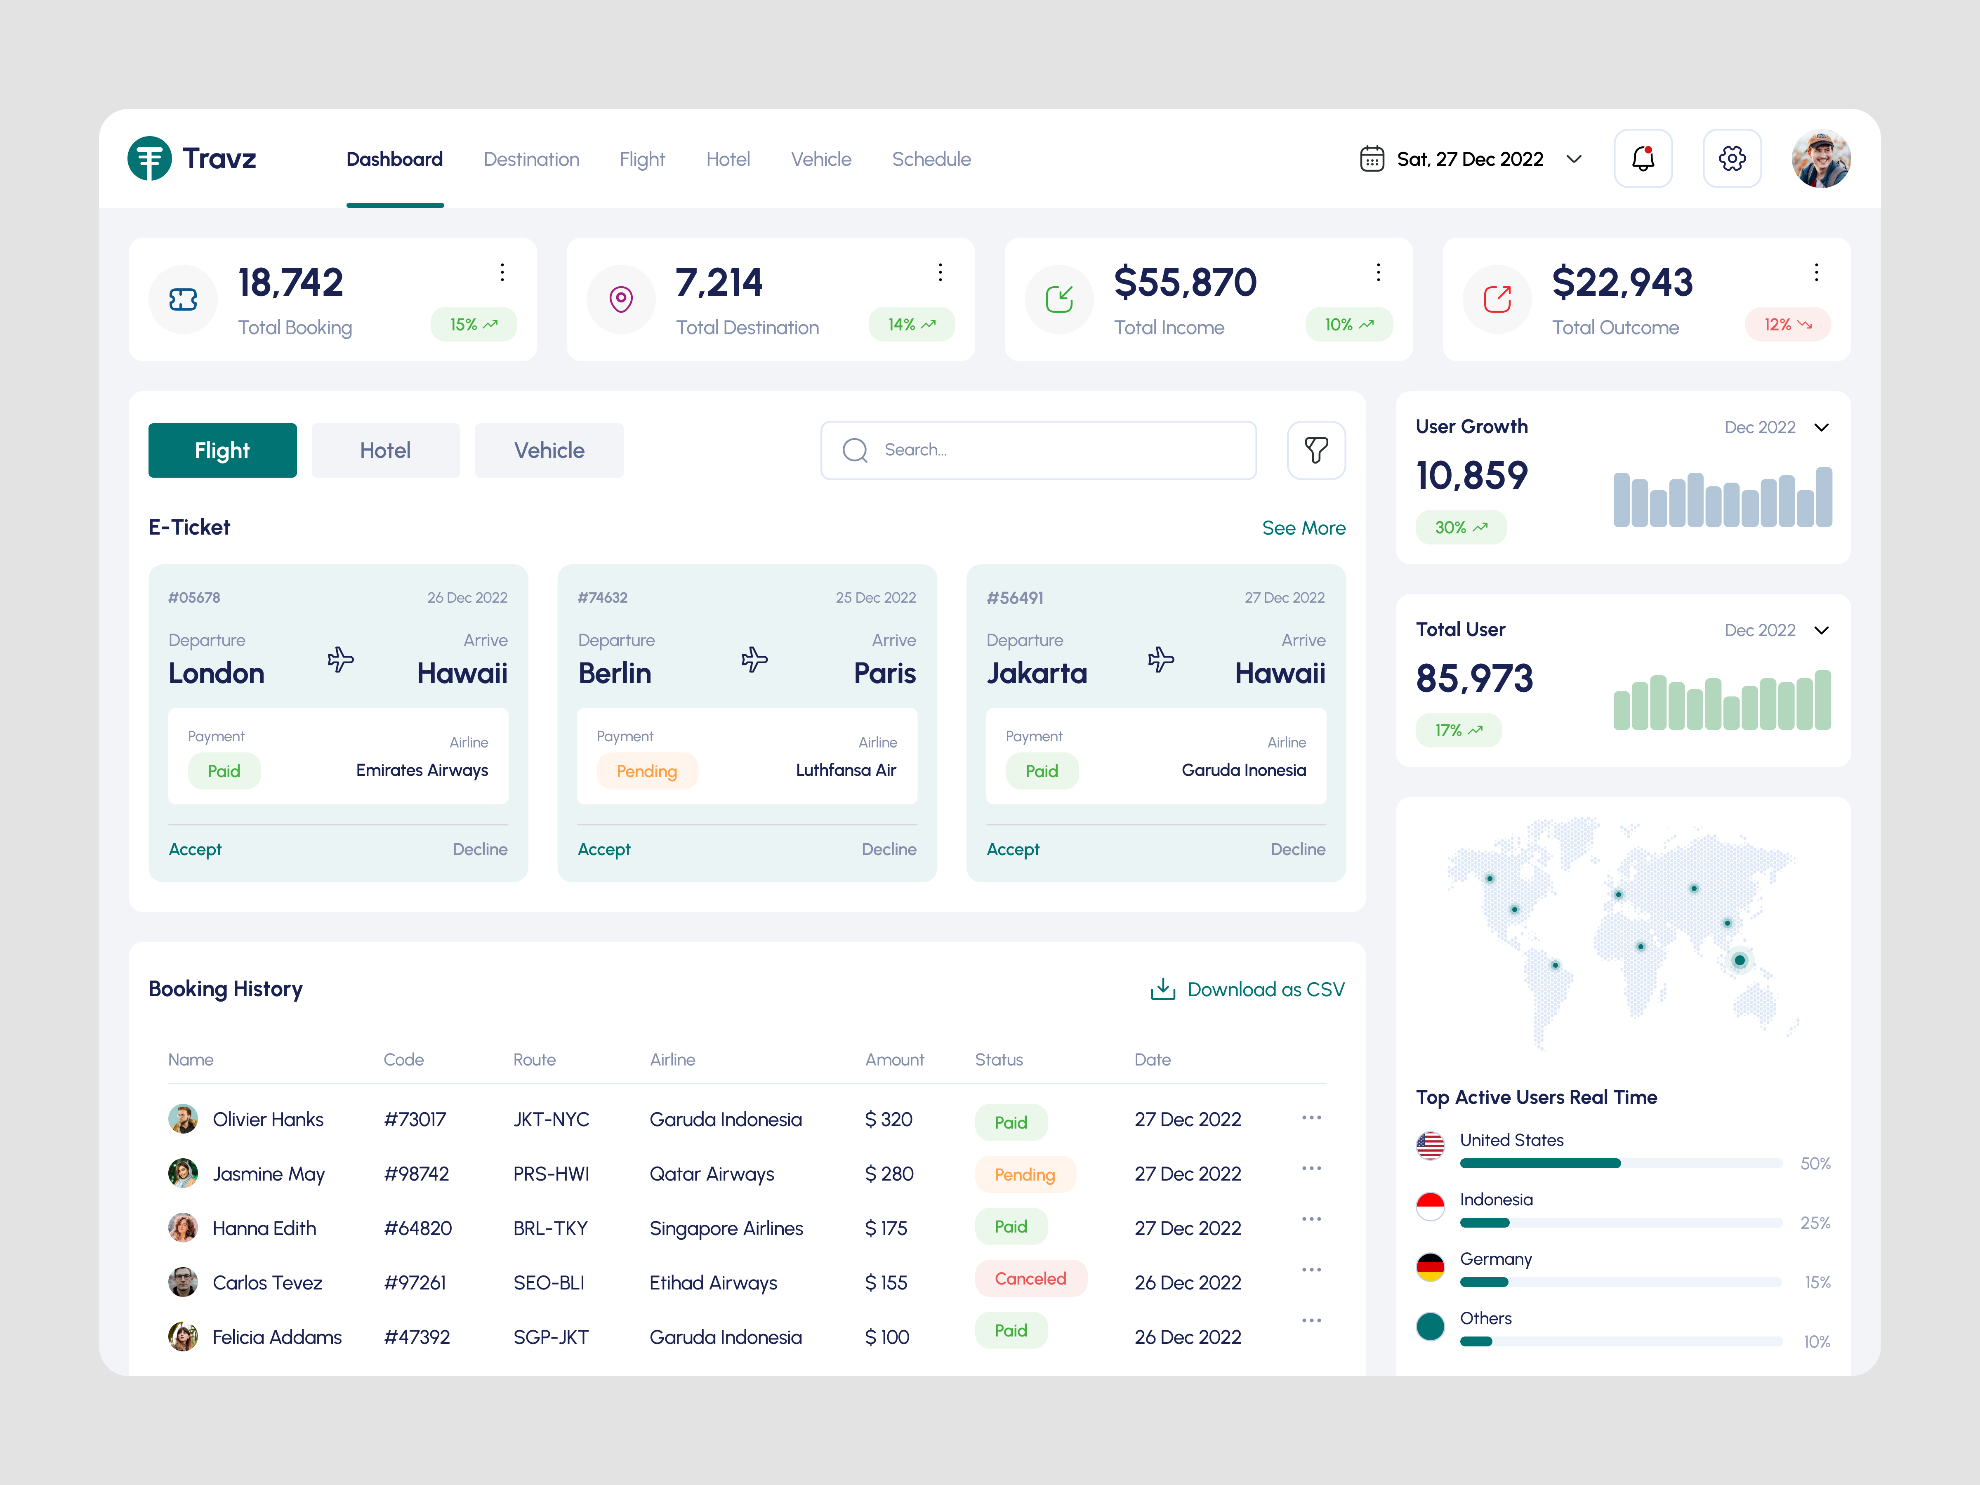This screenshot has width=1980, height=1485.
Task: Click See More next to E-Ticket
Action: tap(1303, 527)
